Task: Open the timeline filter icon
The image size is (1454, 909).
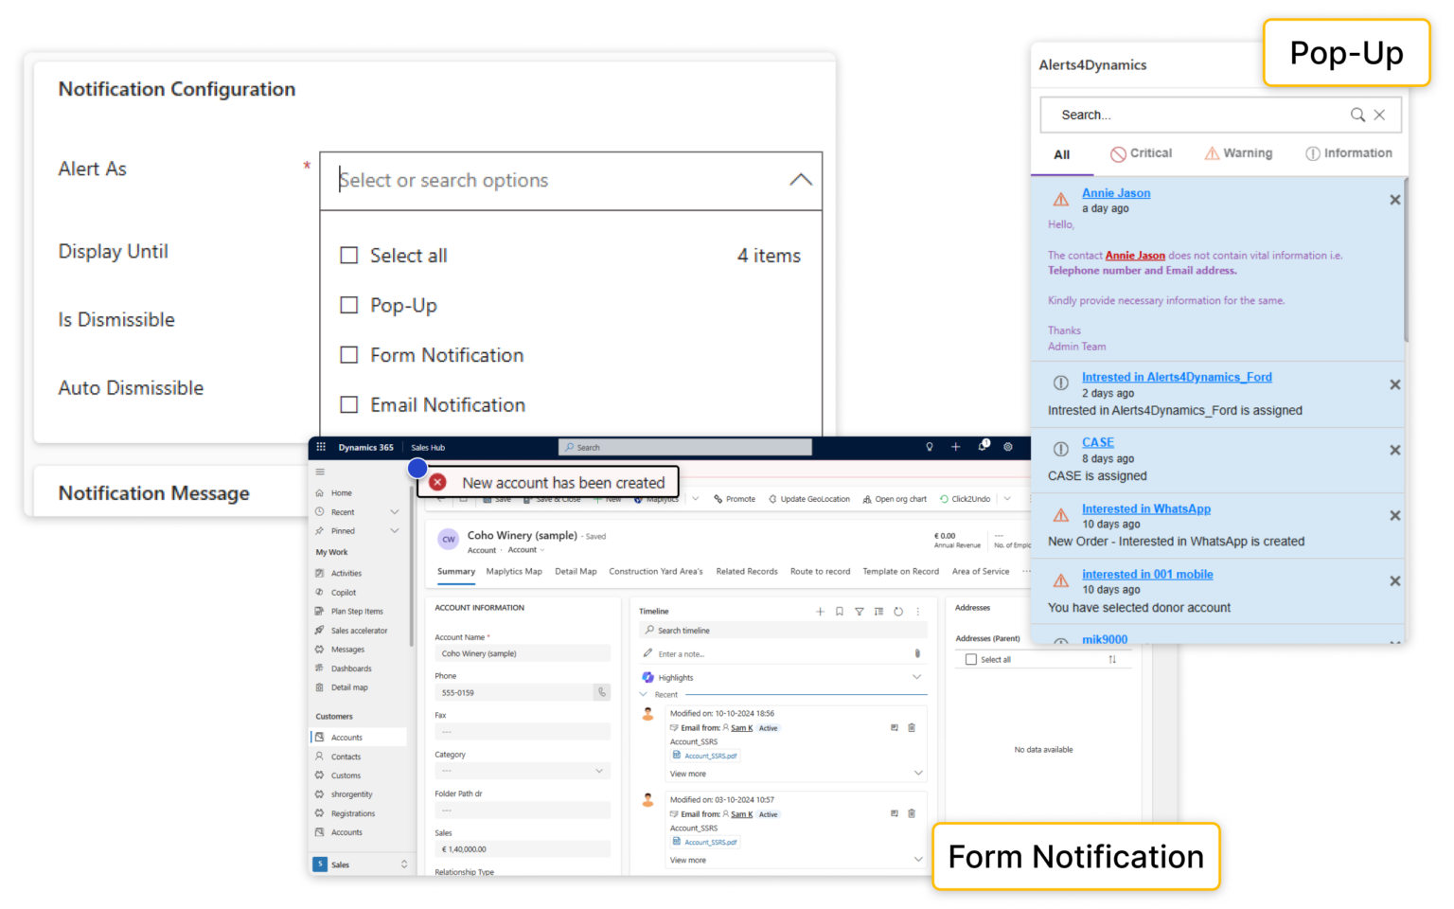Action: coord(859,612)
